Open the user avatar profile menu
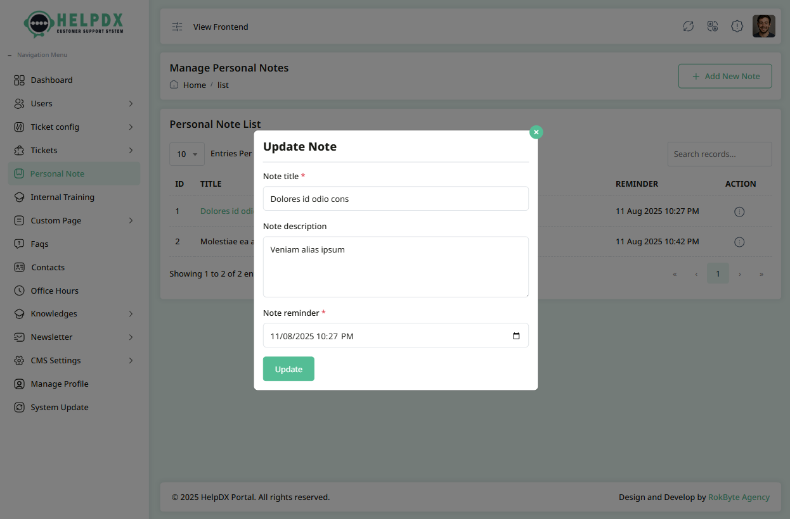790x519 pixels. tap(763, 27)
